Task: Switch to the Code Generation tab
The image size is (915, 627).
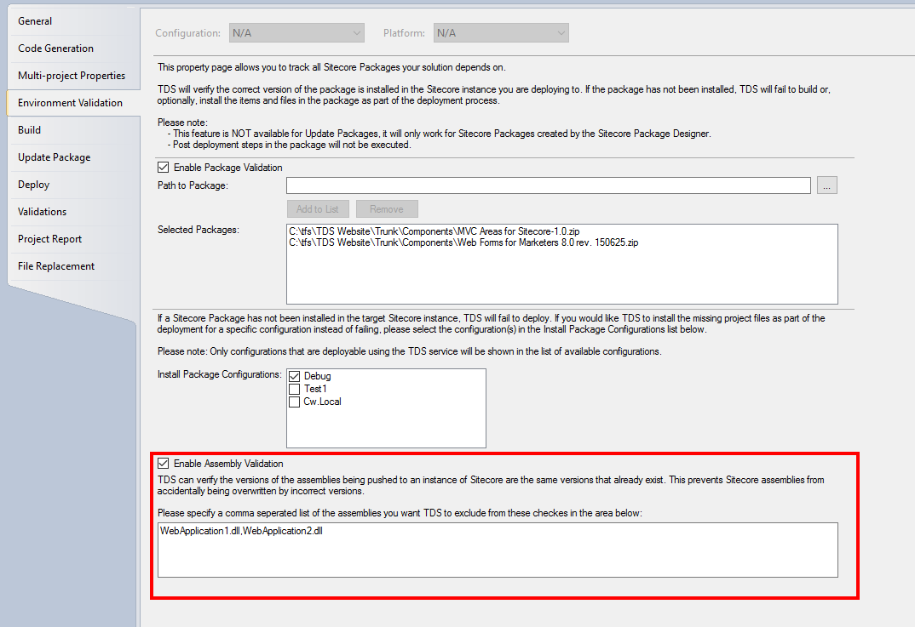Action: click(73, 48)
